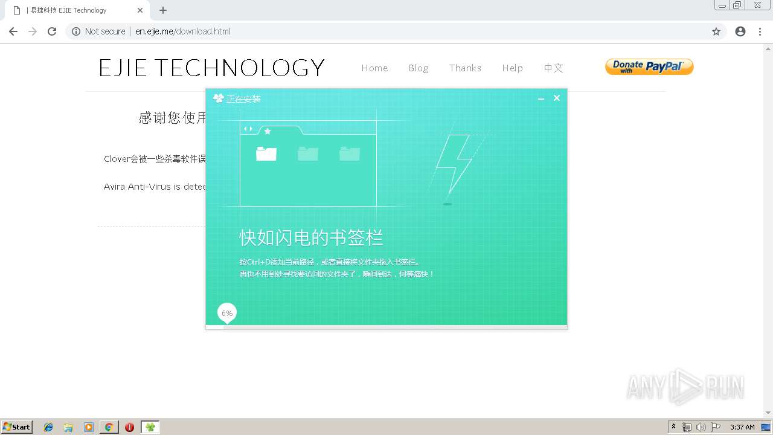Close the Clover installer window
773x435 pixels.
(557, 98)
